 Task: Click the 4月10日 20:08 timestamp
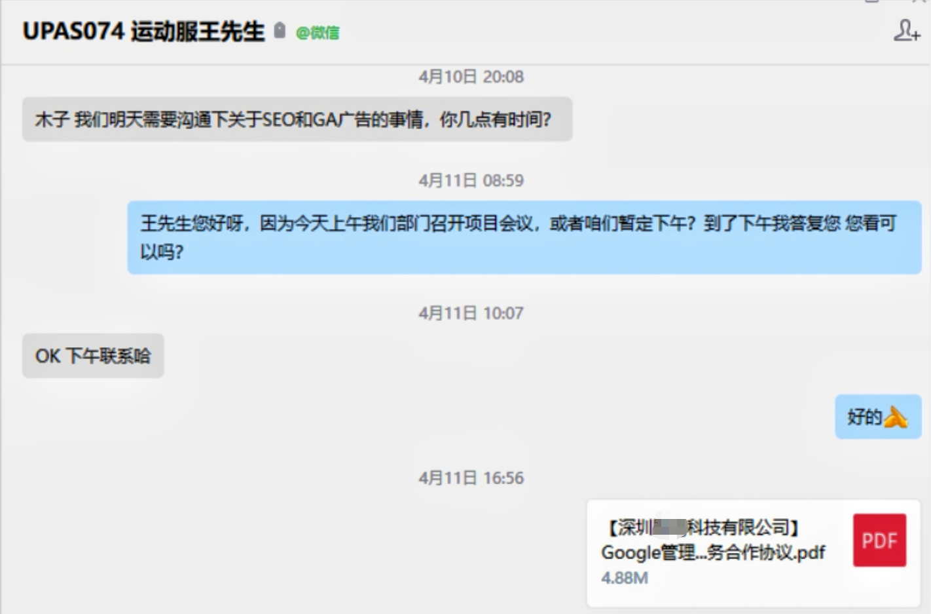(471, 77)
